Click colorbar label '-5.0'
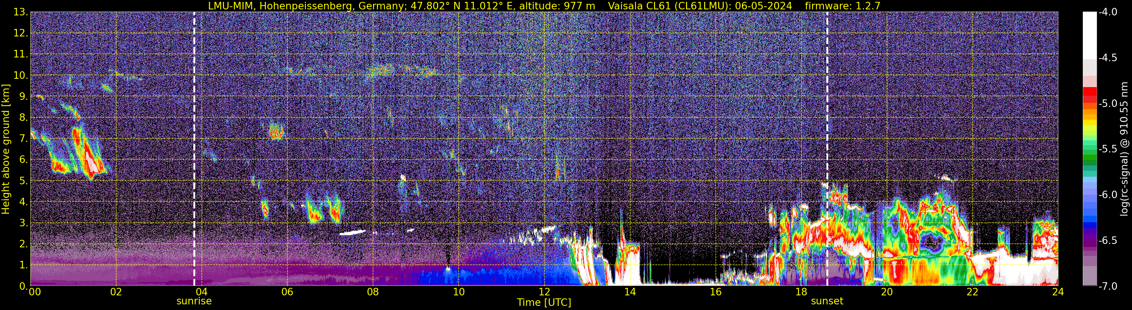1132x310 pixels. [x=1107, y=104]
